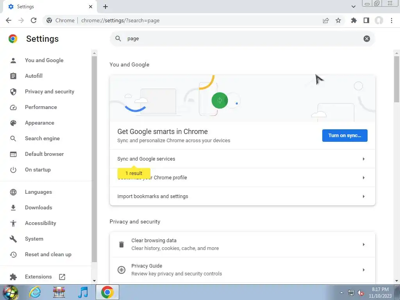This screenshot has height=300, width=400.
Task: Click the Autofill clipboard icon
Action: point(13,76)
